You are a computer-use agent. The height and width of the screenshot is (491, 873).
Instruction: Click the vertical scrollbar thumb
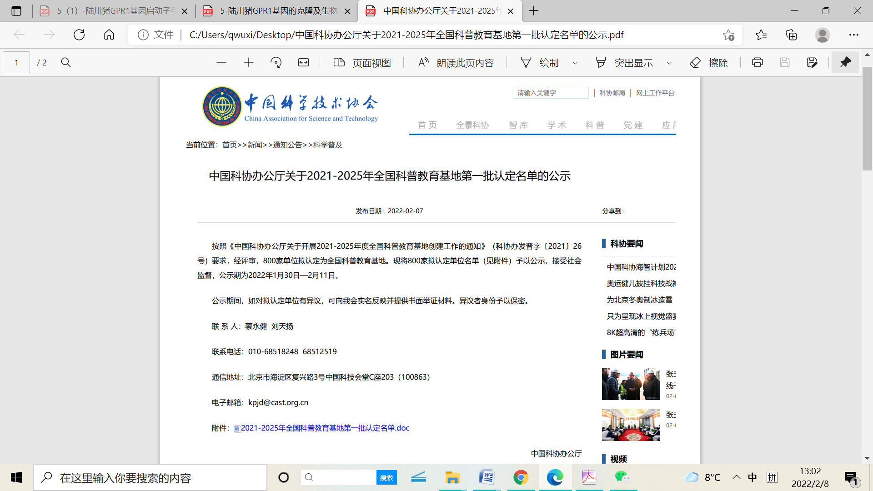pyautogui.click(x=867, y=118)
